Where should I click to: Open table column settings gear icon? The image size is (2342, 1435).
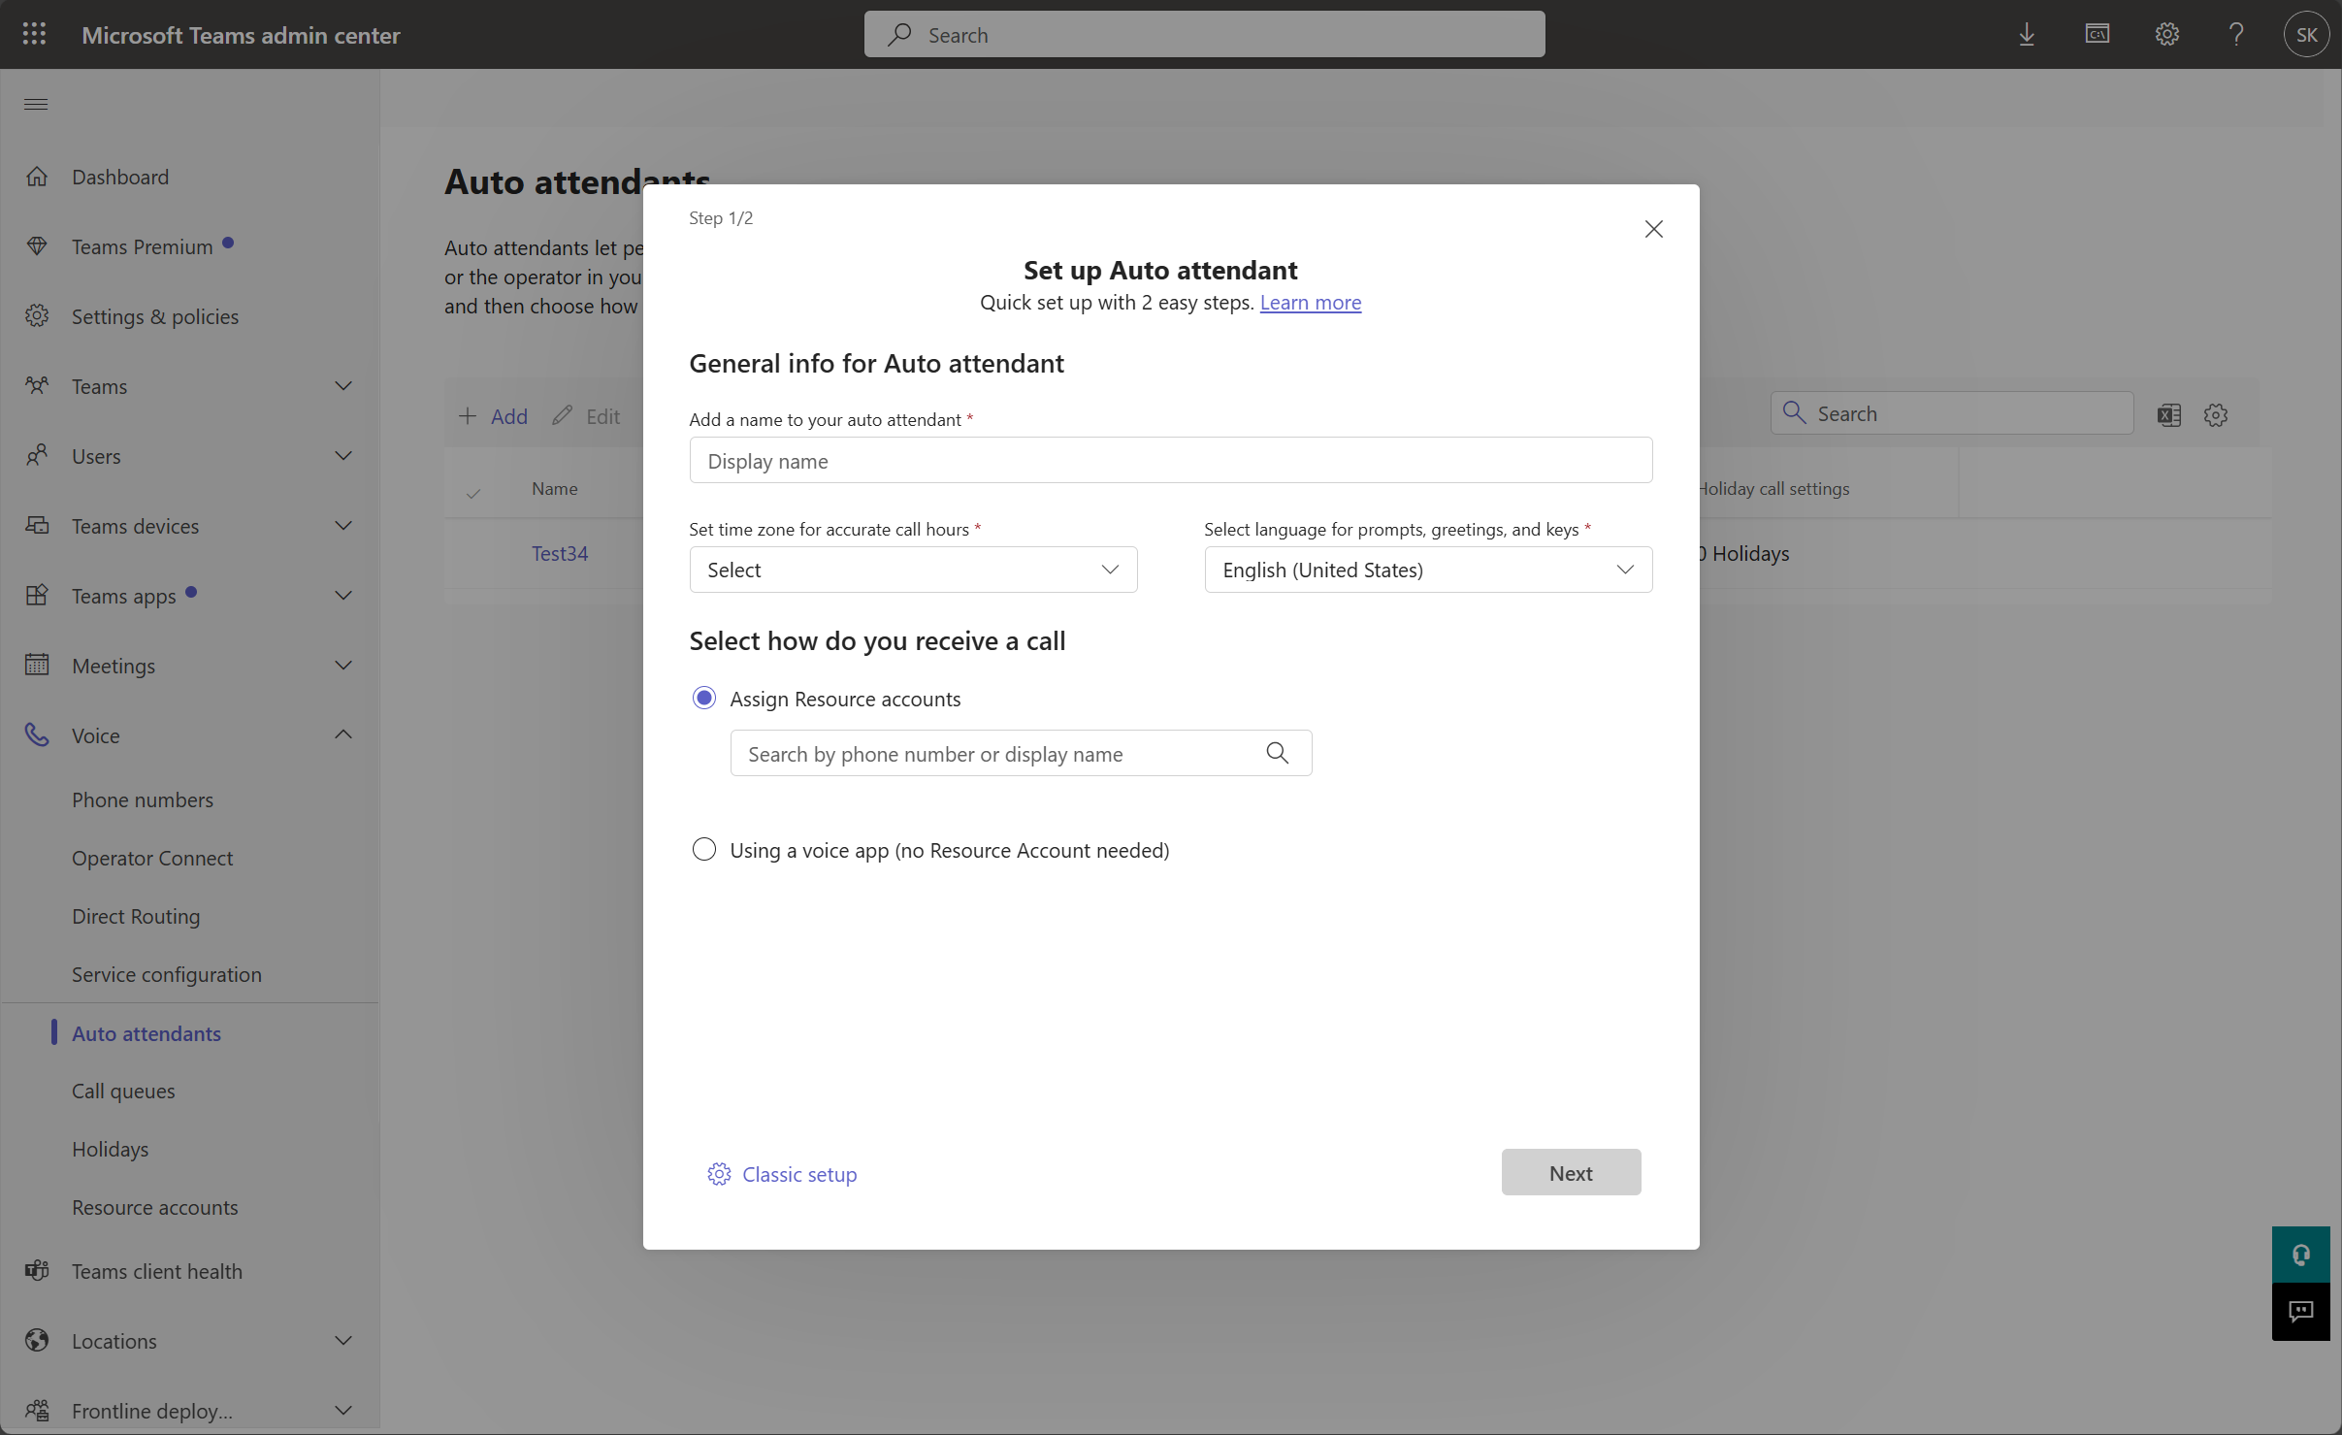coord(2216,415)
